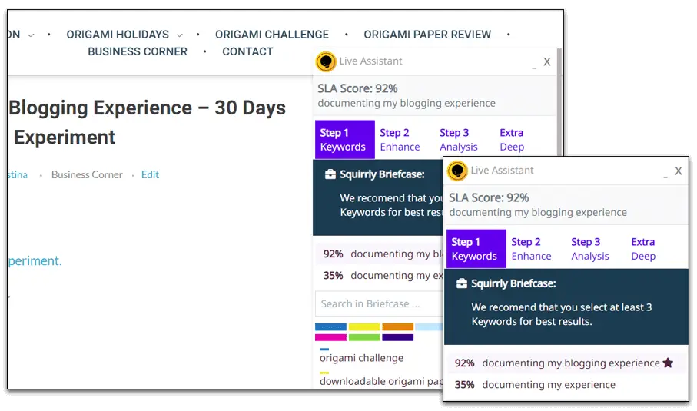Viewport: 697px width, 411px height.
Task: Select the pink label color swatch
Action: pyautogui.click(x=330, y=338)
